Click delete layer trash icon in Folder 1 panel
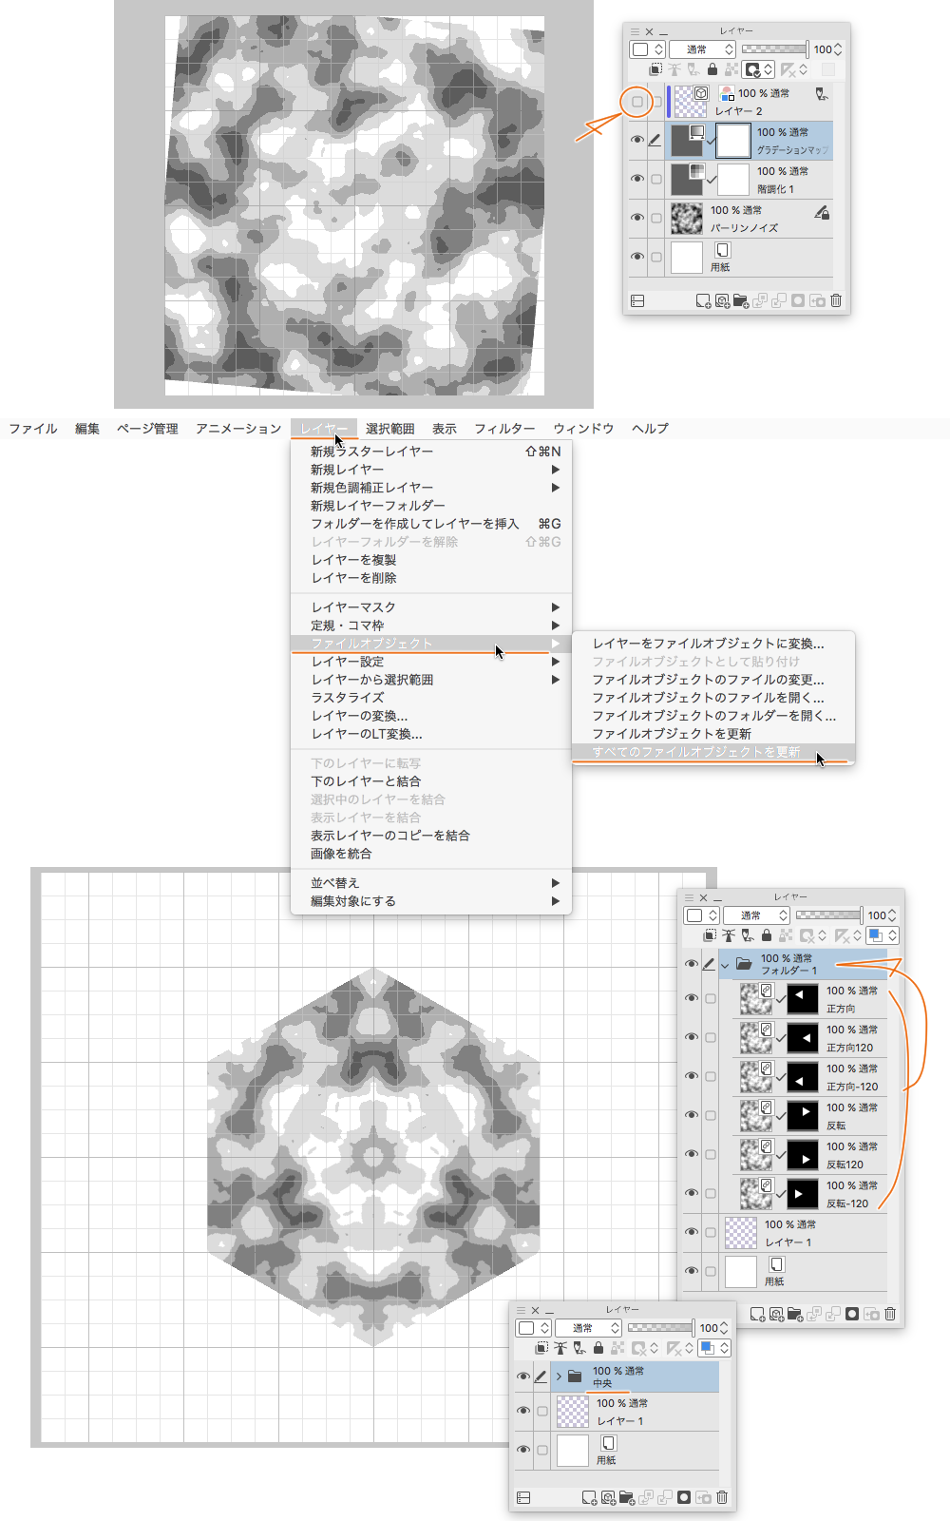 (x=890, y=1314)
